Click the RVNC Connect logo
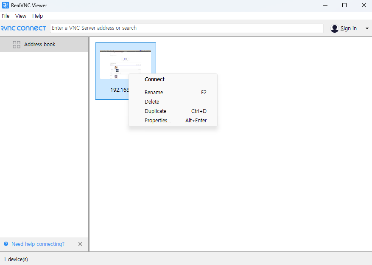372x265 pixels. point(23,28)
